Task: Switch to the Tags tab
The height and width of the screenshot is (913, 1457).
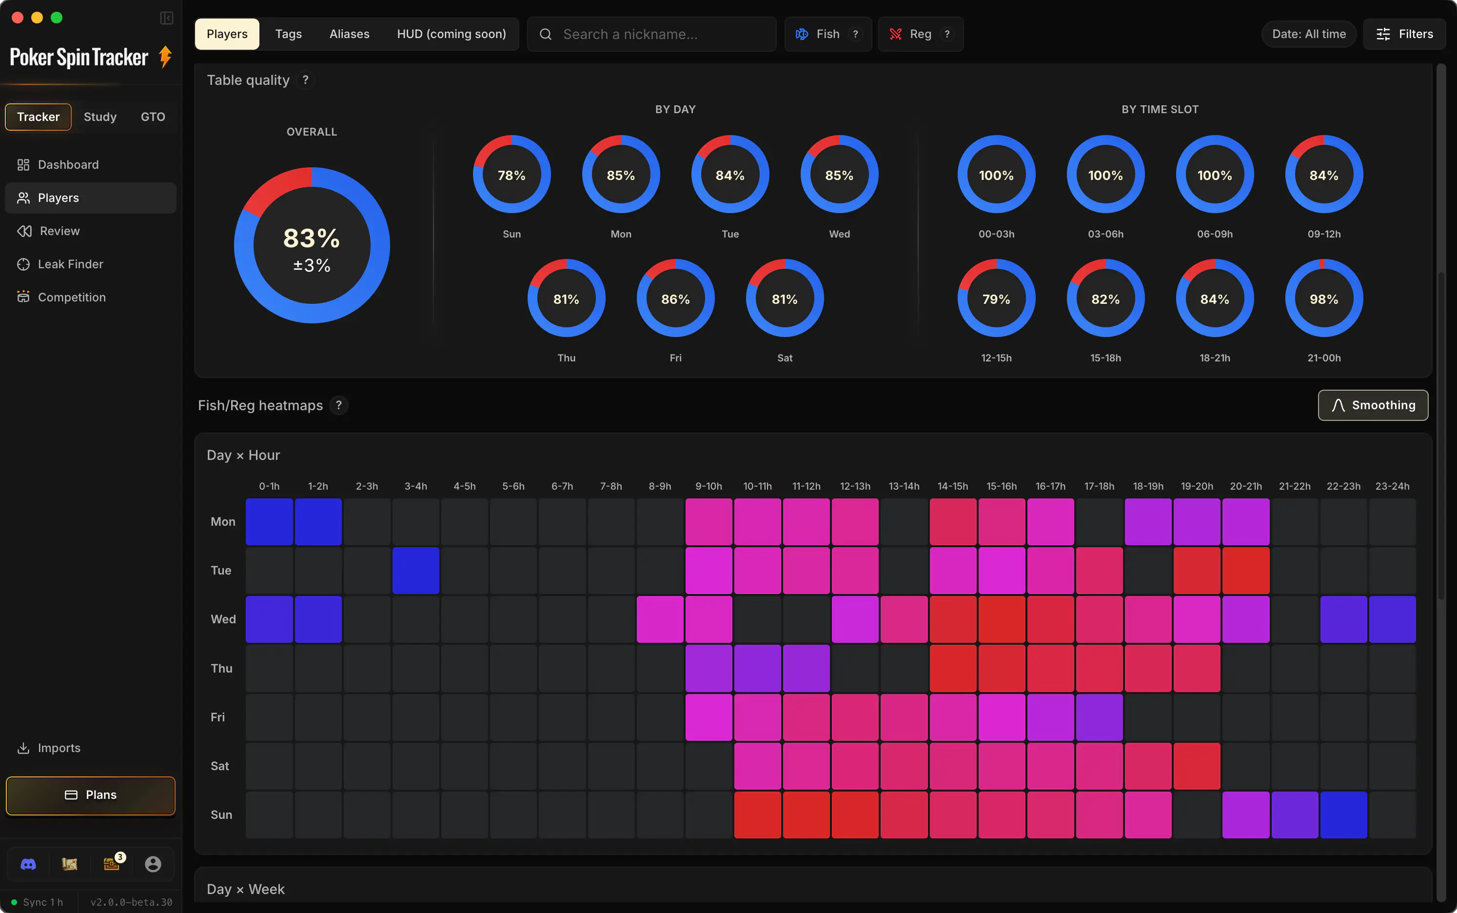Action: click(289, 34)
